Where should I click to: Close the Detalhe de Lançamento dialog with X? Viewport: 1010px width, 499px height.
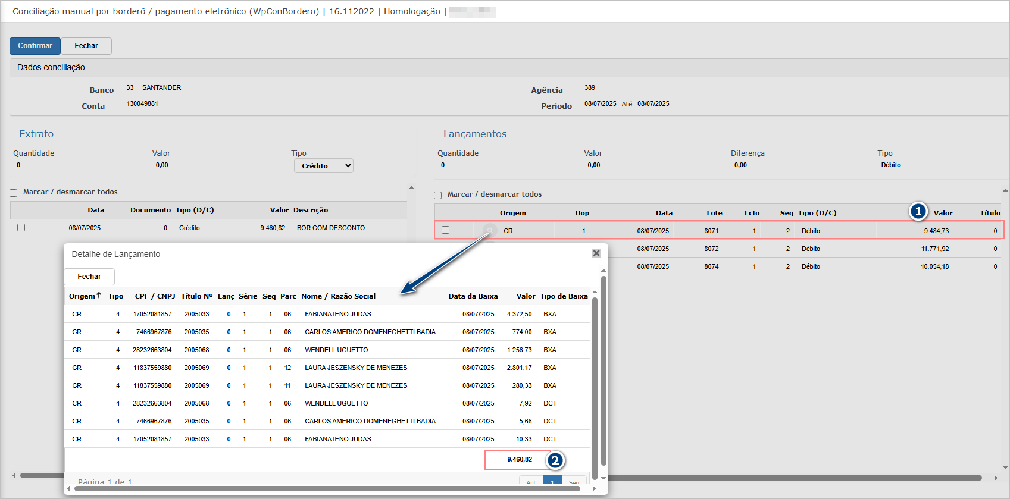[596, 253]
